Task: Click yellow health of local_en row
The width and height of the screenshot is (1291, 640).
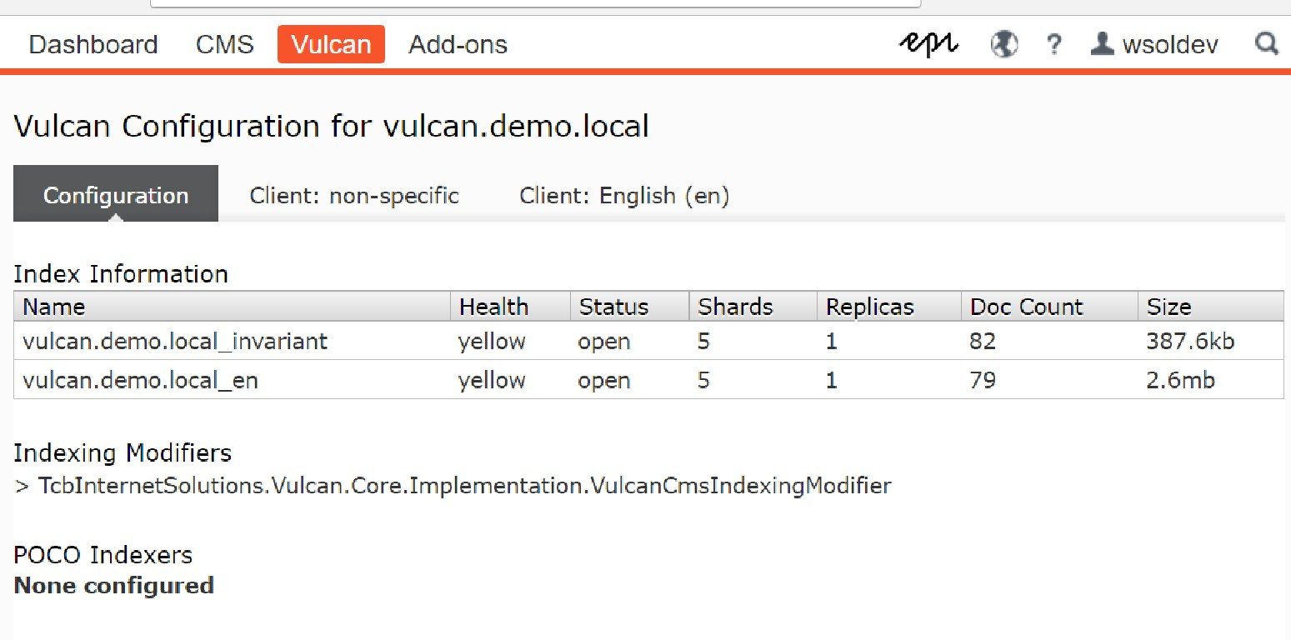Action: [492, 381]
